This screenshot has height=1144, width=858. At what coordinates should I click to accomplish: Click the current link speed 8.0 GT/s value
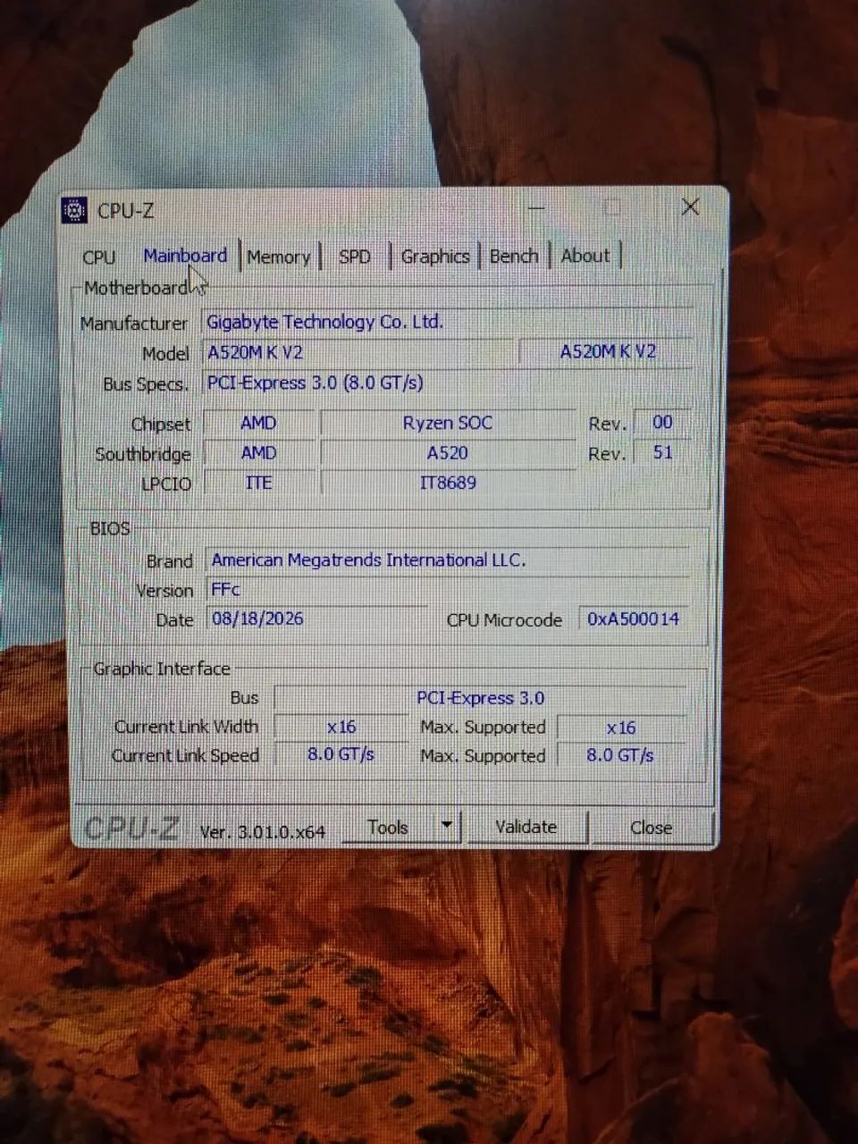(341, 754)
